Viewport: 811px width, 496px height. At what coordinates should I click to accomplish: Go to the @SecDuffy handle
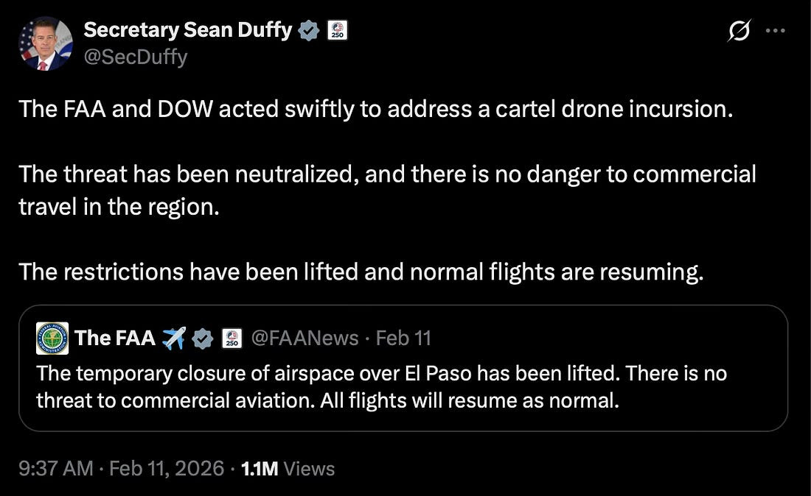tap(136, 57)
